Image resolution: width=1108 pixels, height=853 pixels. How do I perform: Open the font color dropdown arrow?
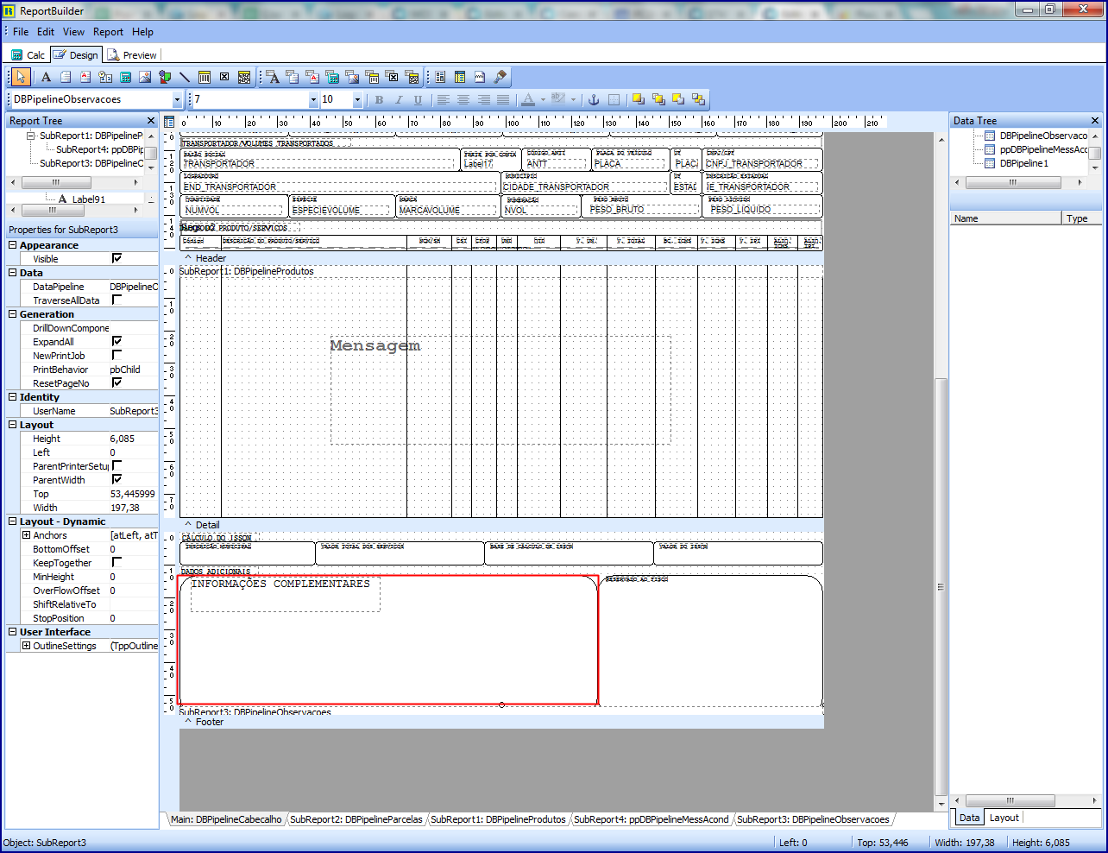543,99
